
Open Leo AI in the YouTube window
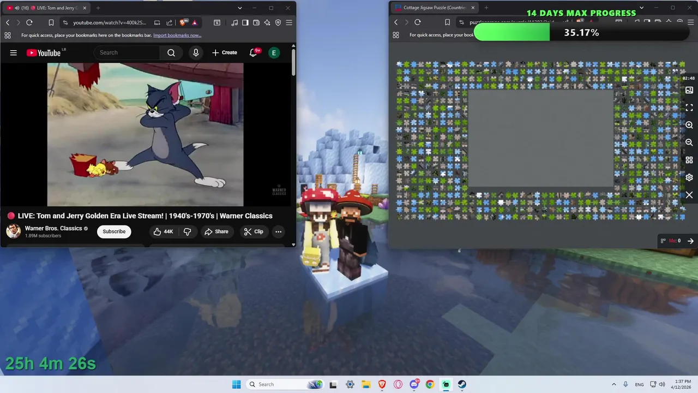(267, 22)
